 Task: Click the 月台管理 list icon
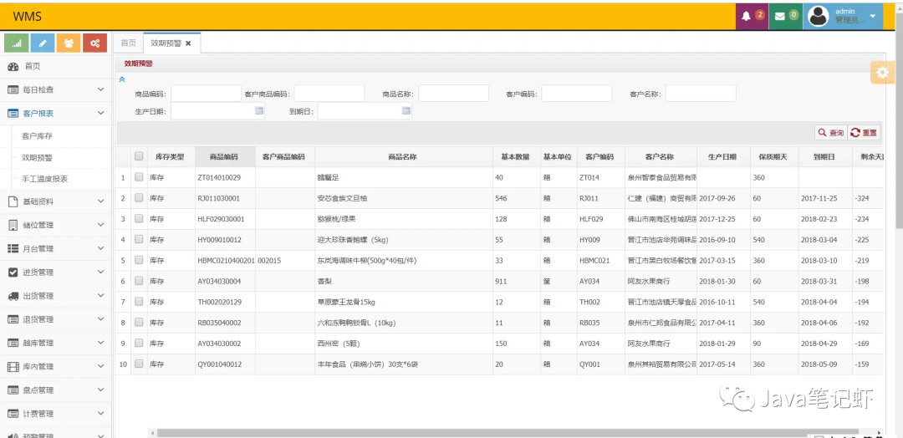click(13, 248)
